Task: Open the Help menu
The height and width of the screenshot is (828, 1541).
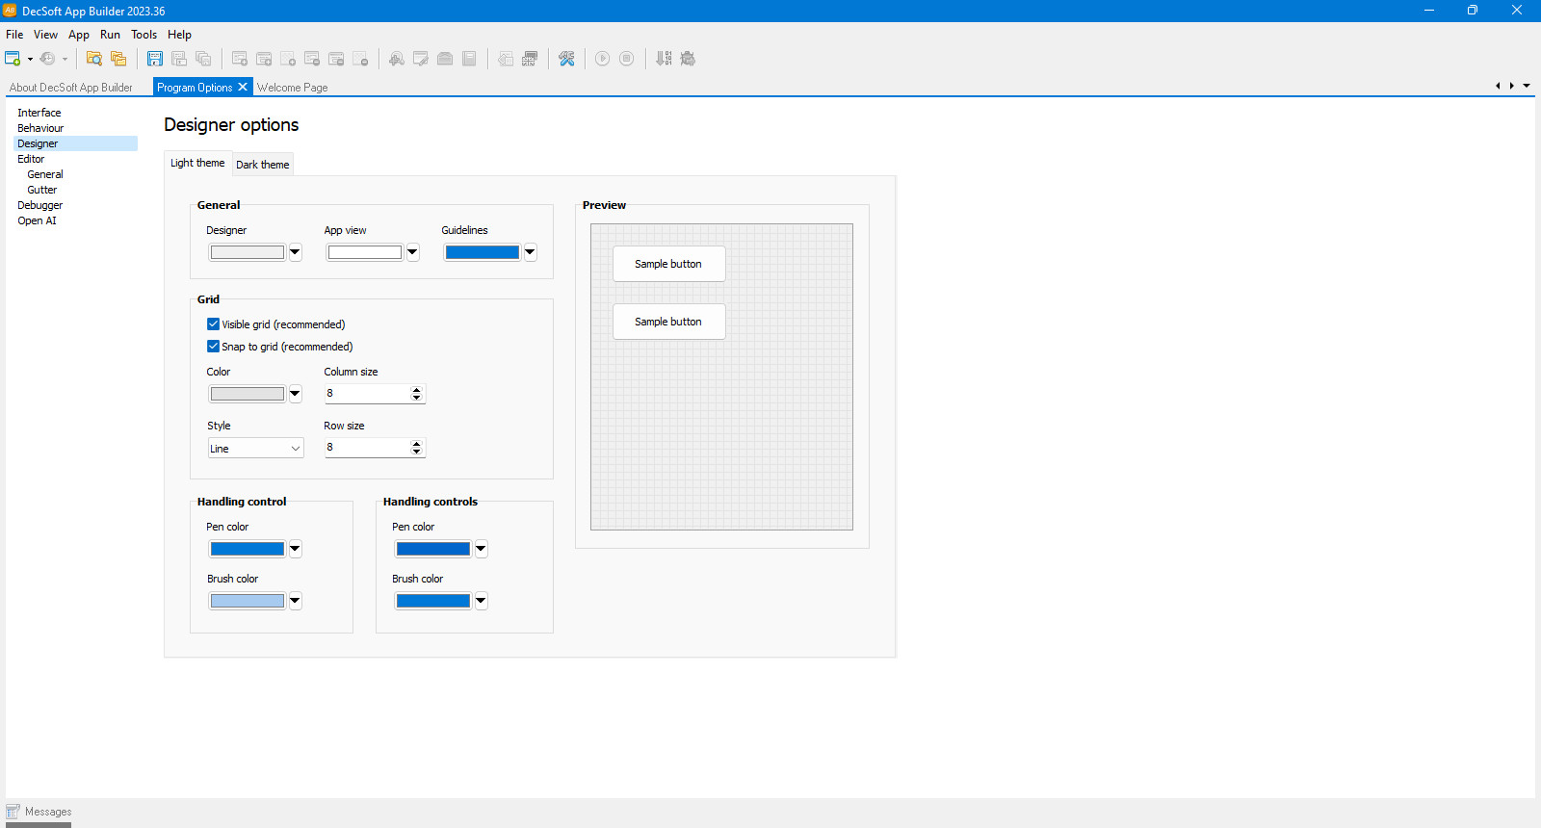Action: pyautogui.click(x=179, y=35)
